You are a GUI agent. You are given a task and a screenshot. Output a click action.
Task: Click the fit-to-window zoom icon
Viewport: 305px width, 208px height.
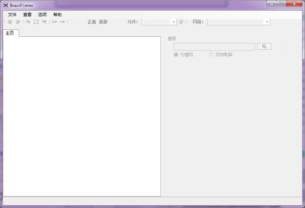pyautogui.click(x=36, y=22)
